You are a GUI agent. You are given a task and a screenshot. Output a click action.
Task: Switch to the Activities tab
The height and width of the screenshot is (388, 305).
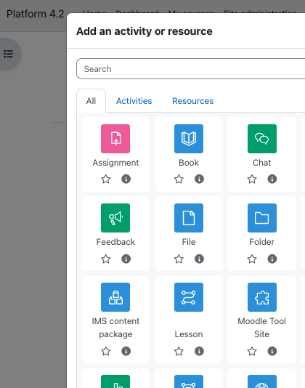(134, 101)
